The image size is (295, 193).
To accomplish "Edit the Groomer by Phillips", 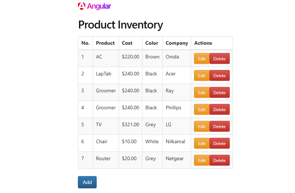I will (202, 110).
